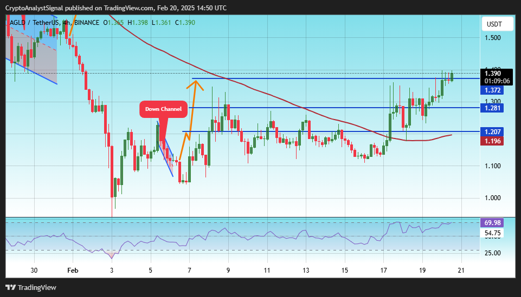Click the AGLD / TetherUS symbol title
The height and width of the screenshot is (297, 521).
pyautogui.click(x=35, y=23)
